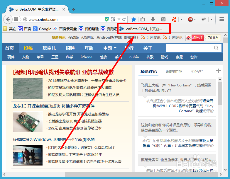Image resolution: width=230 pixels, height=179 pixels.
Task: Click the sea surface article thumbnail
Action: pyautogui.click(x=28, y=88)
